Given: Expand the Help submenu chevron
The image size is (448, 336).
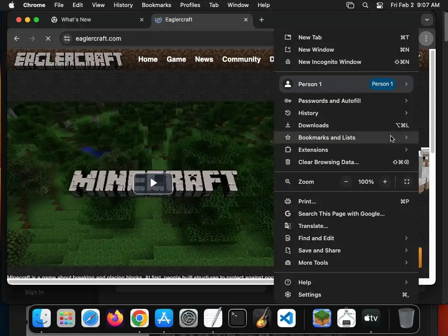Looking at the screenshot, I should point(406,282).
